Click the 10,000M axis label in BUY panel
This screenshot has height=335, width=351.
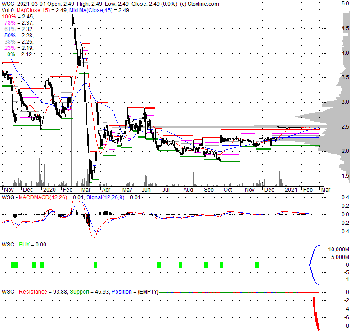point(339,250)
